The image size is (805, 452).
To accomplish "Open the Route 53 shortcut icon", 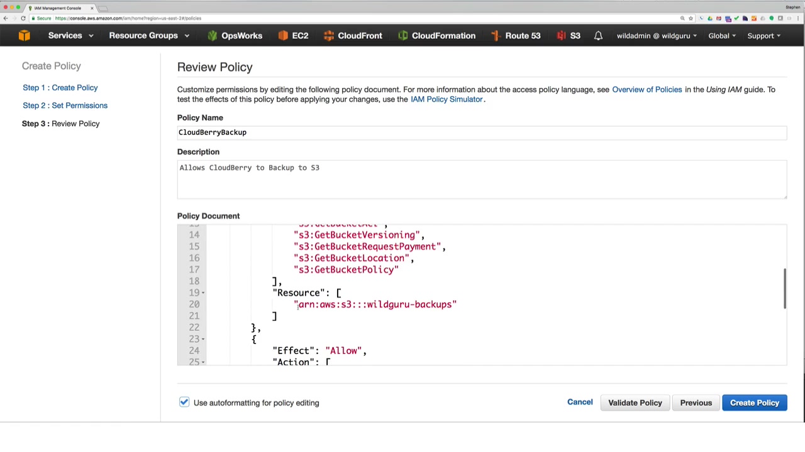I will click(496, 36).
